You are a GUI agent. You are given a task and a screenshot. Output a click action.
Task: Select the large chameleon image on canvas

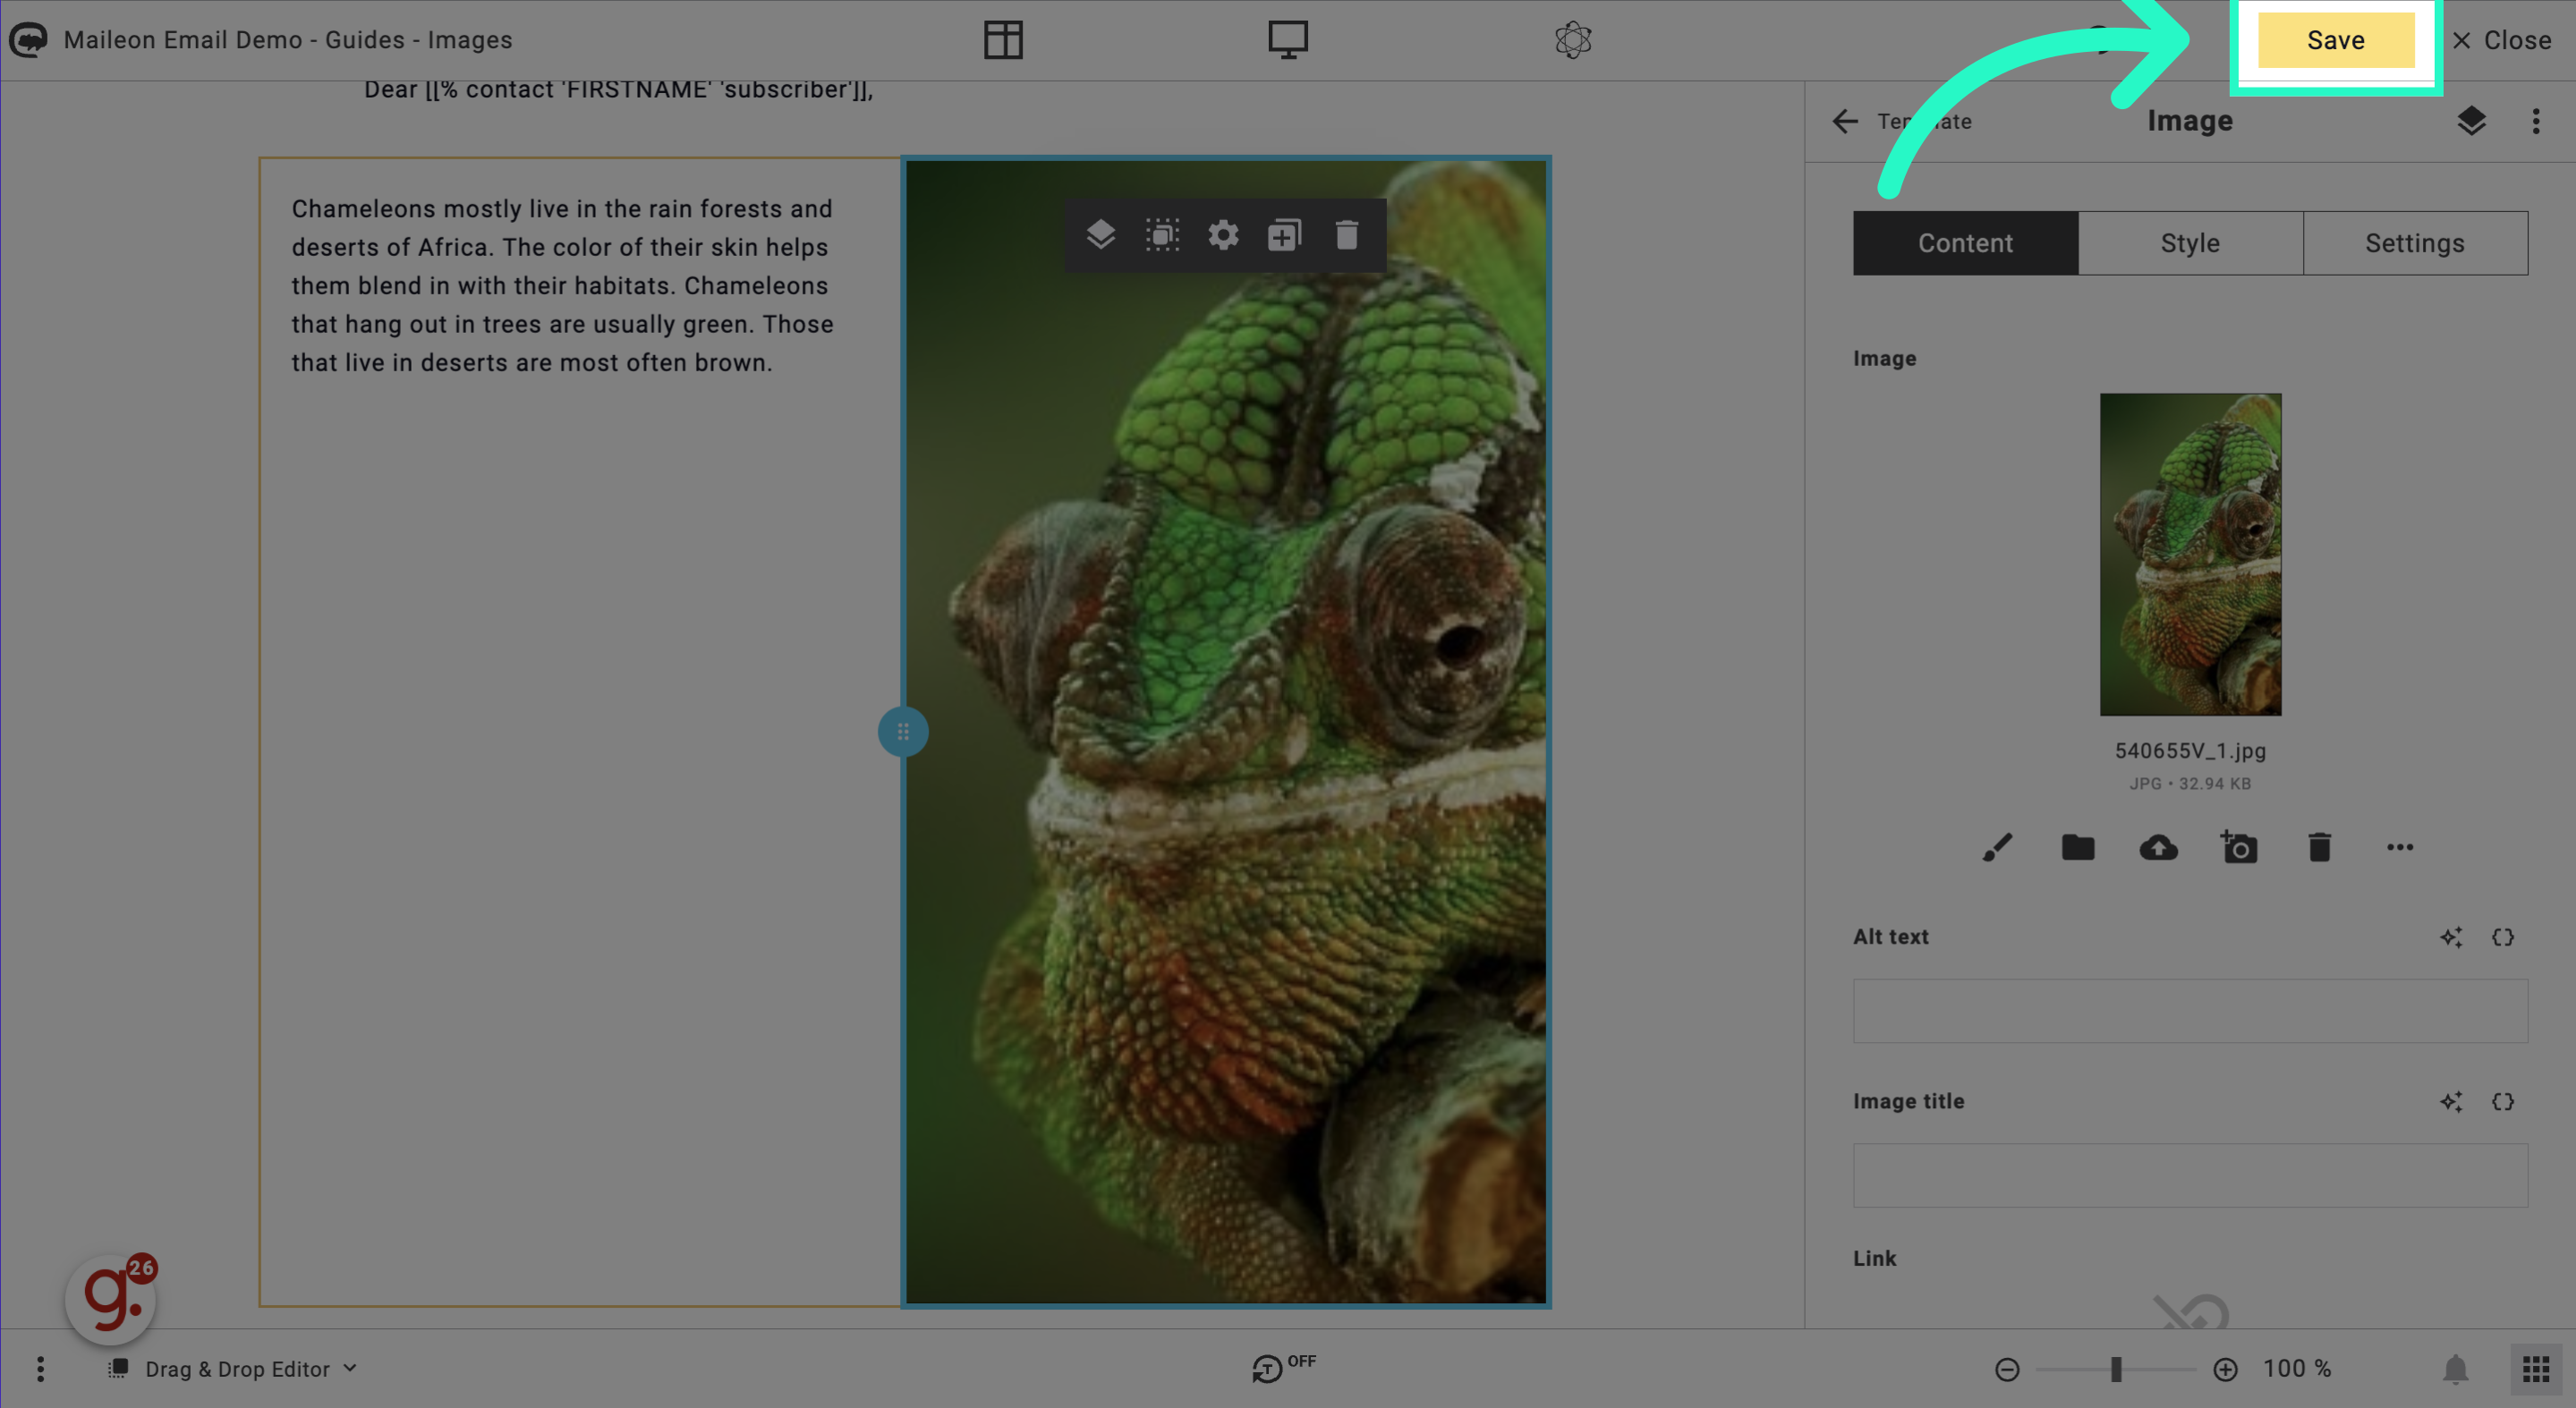click(x=1226, y=732)
